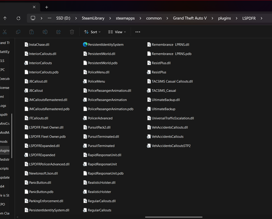This screenshot has height=219, width=272.
Task: Click the Share icon in toolbar
Action: coord(58,32)
